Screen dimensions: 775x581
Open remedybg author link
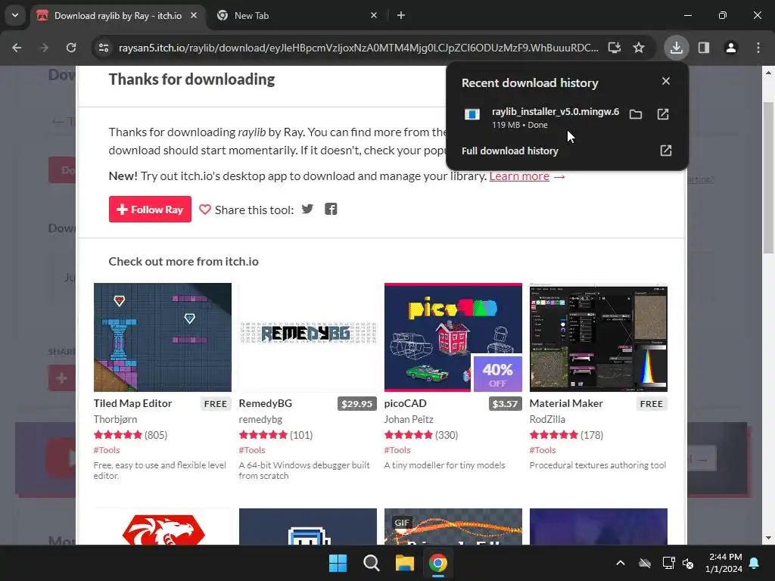(x=260, y=419)
